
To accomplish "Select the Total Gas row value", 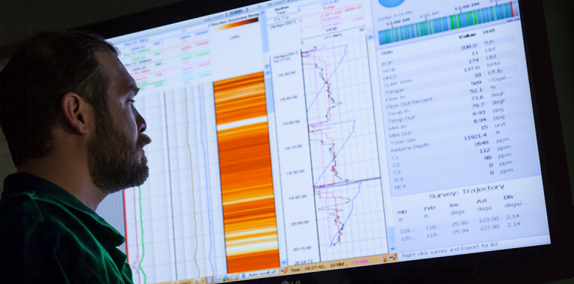I will tap(484, 127).
